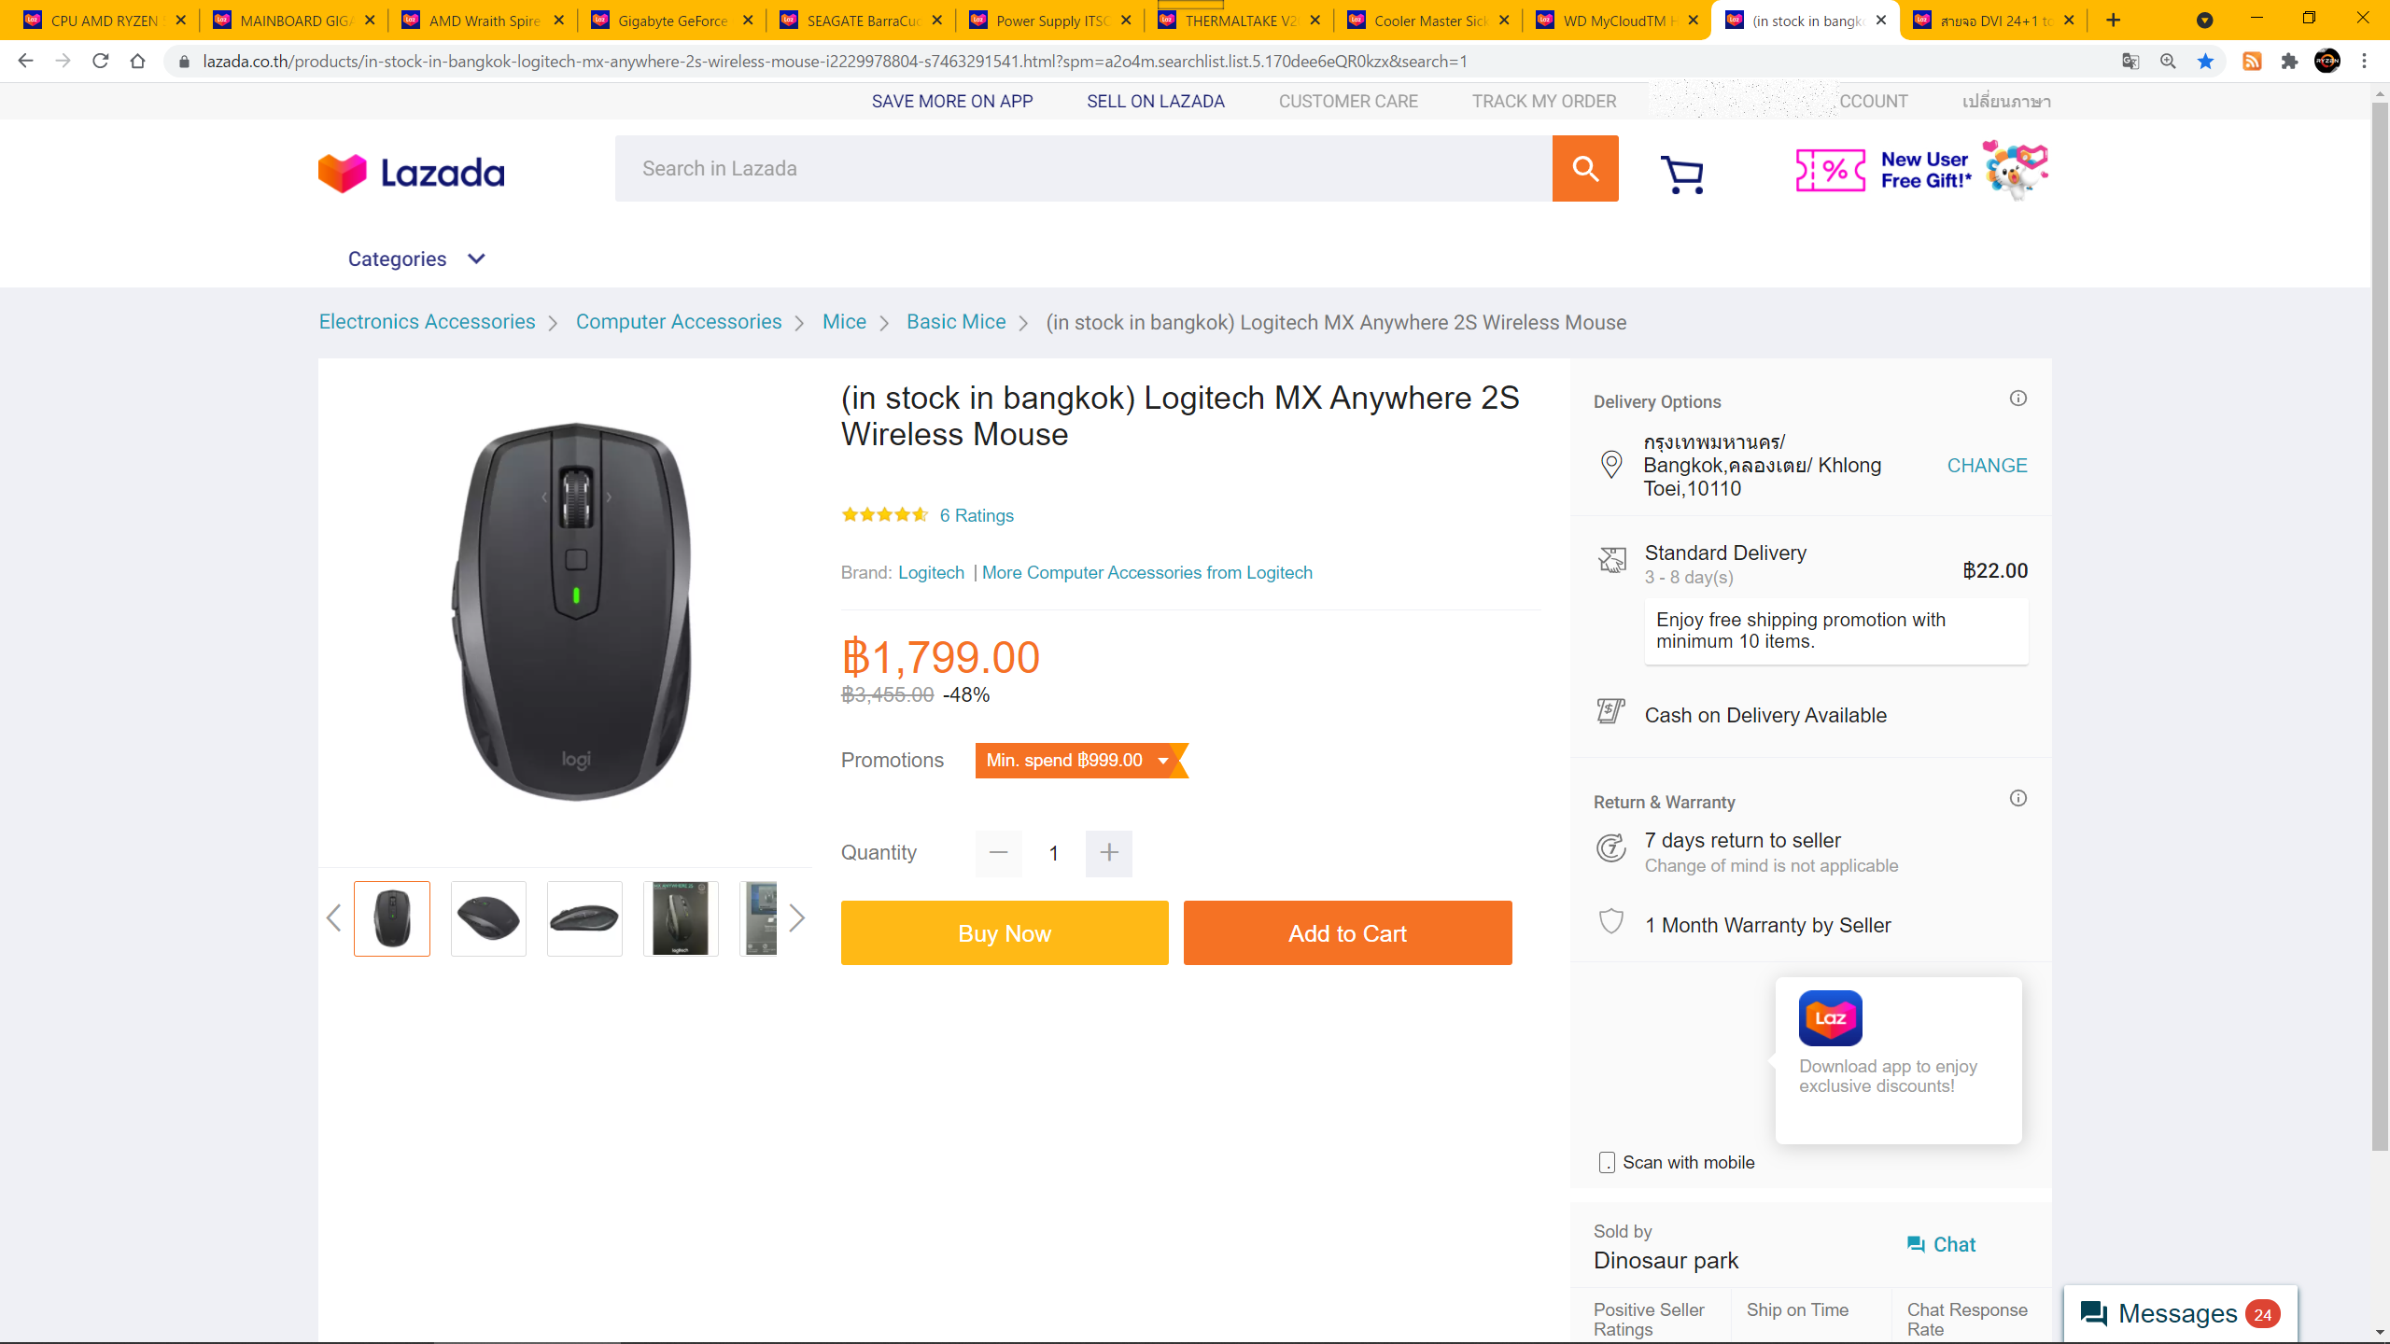Viewport: 2390px width, 1344px height.
Task: Switch to the Gigabyte GeForce tab
Action: [671, 21]
